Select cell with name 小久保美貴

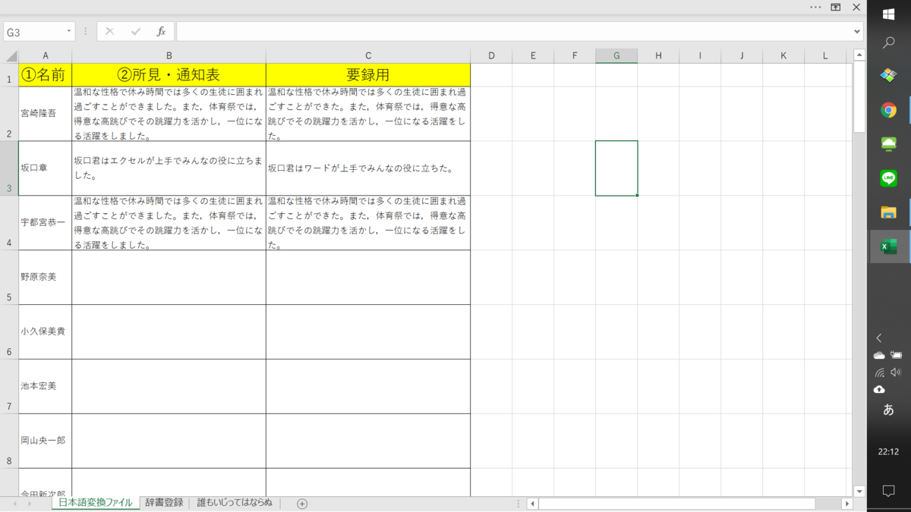46,332
